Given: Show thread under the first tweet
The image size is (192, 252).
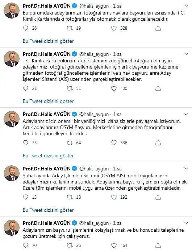Looking at the screenshot, I should pos(48,41).
